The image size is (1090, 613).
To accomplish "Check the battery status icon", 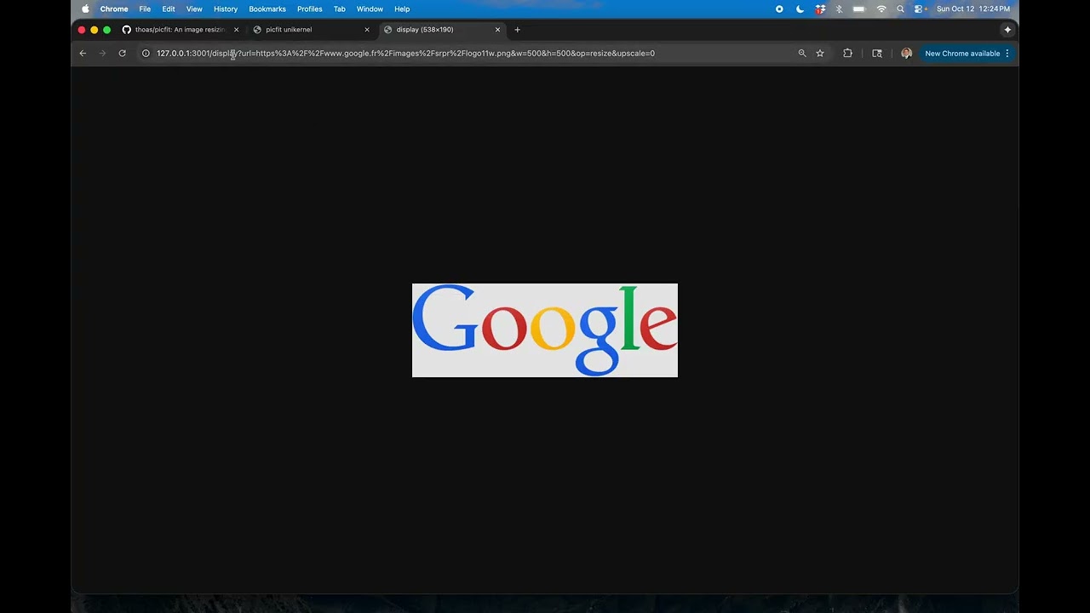I will pyautogui.click(x=859, y=9).
